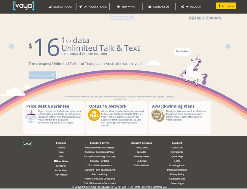Open the Dealer Login link
This screenshot has width=247, height=189.
(x=177, y=183)
